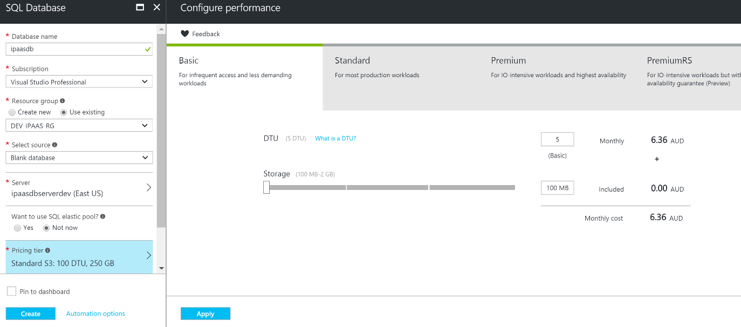This screenshot has height=327, width=741.
Task: Click the Storage slider handle
Action: click(x=266, y=187)
